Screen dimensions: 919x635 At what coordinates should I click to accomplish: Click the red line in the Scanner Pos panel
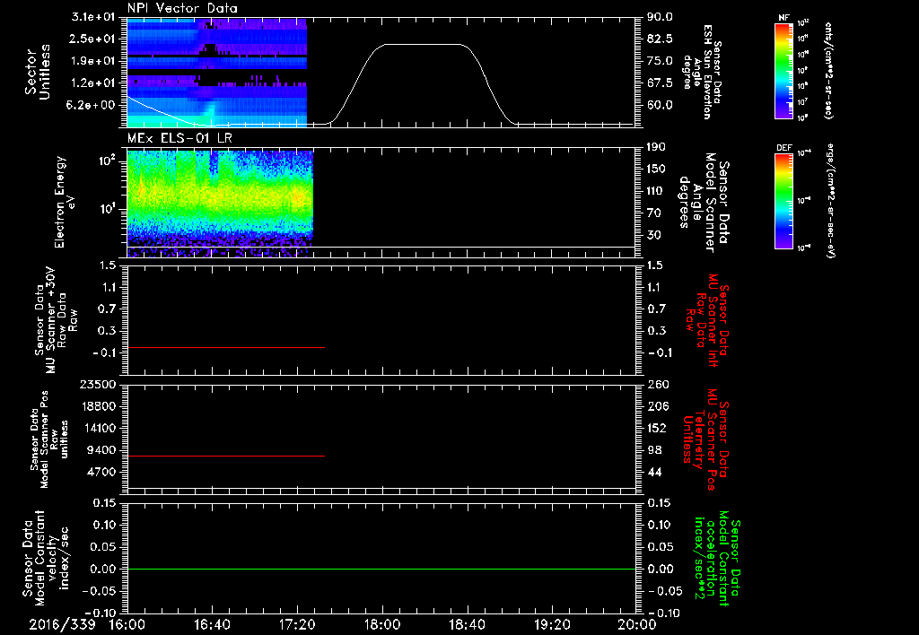(225, 456)
